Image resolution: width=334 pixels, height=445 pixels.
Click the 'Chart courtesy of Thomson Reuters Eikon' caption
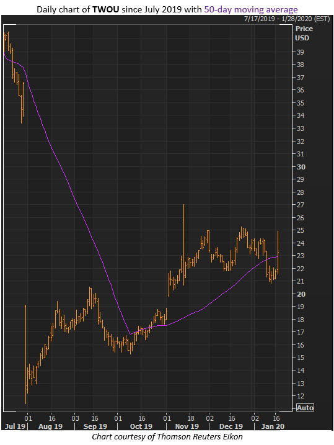pos(167,437)
